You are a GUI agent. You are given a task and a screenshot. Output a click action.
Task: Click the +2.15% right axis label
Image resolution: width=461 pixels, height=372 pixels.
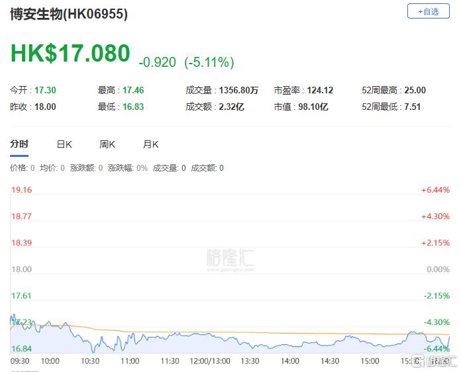click(x=435, y=243)
